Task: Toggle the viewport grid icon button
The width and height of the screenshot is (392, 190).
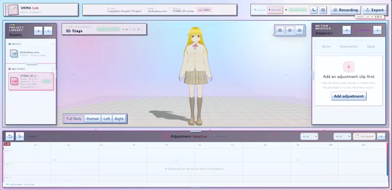Action: [280, 30]
